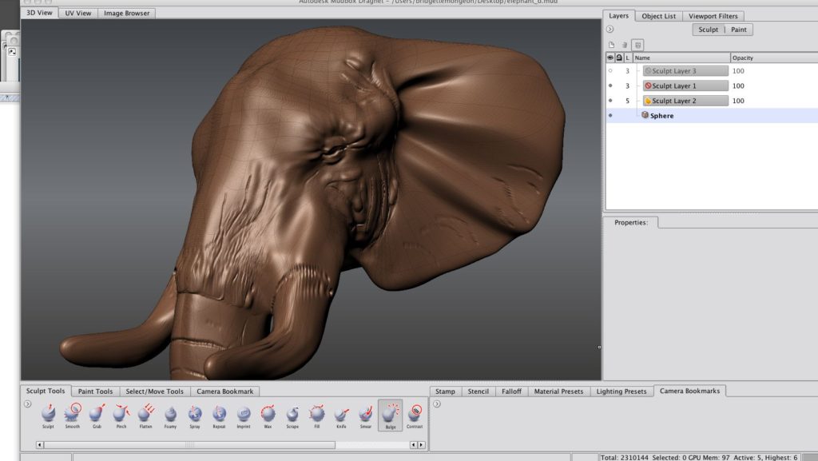The width and height of the screenshot is (818, 461).
Task: Open the Falloff tray tab
Action: (x=511, y=391)
